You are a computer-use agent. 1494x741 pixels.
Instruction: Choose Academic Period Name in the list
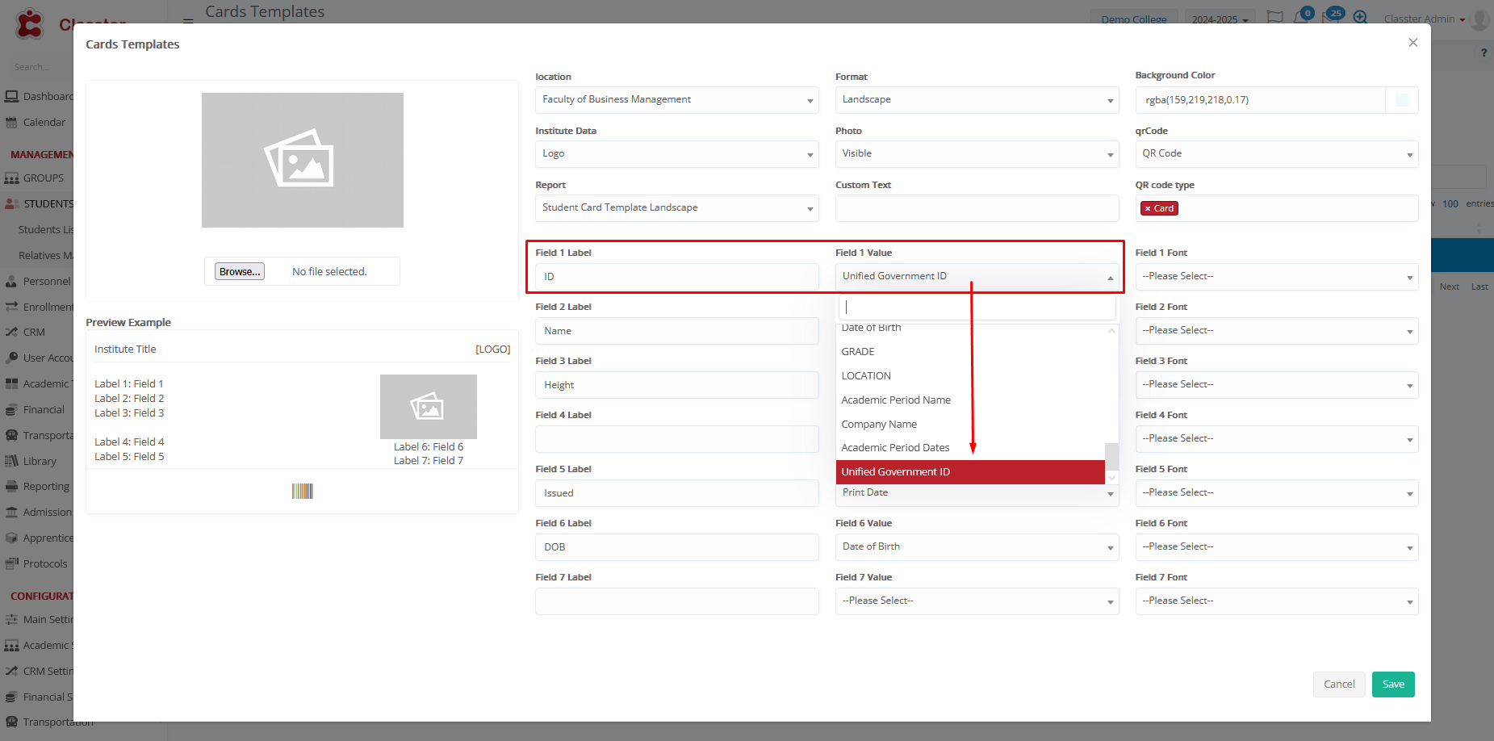click(x=896, y=400)
